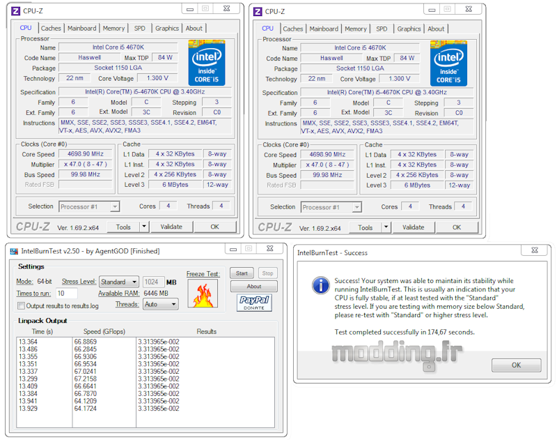Click Linpack time value 13.929

tap(28, 409)
